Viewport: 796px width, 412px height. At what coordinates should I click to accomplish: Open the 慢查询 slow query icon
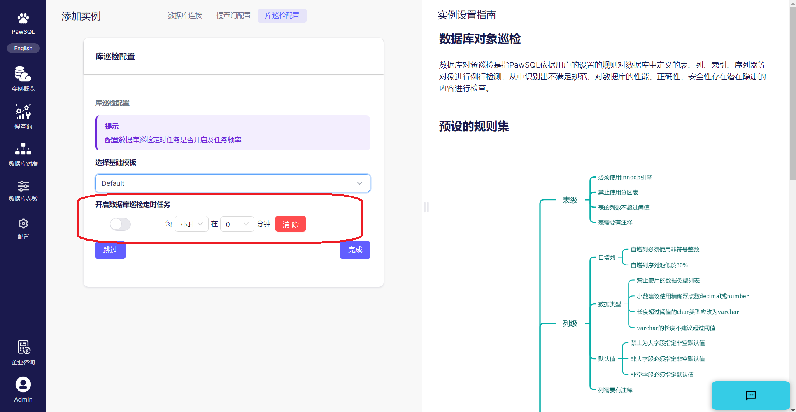tap(23, 112)
